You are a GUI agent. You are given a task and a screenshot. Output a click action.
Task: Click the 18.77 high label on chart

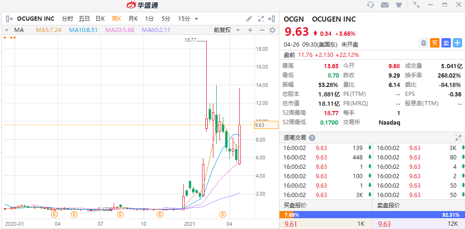(190, 40)
